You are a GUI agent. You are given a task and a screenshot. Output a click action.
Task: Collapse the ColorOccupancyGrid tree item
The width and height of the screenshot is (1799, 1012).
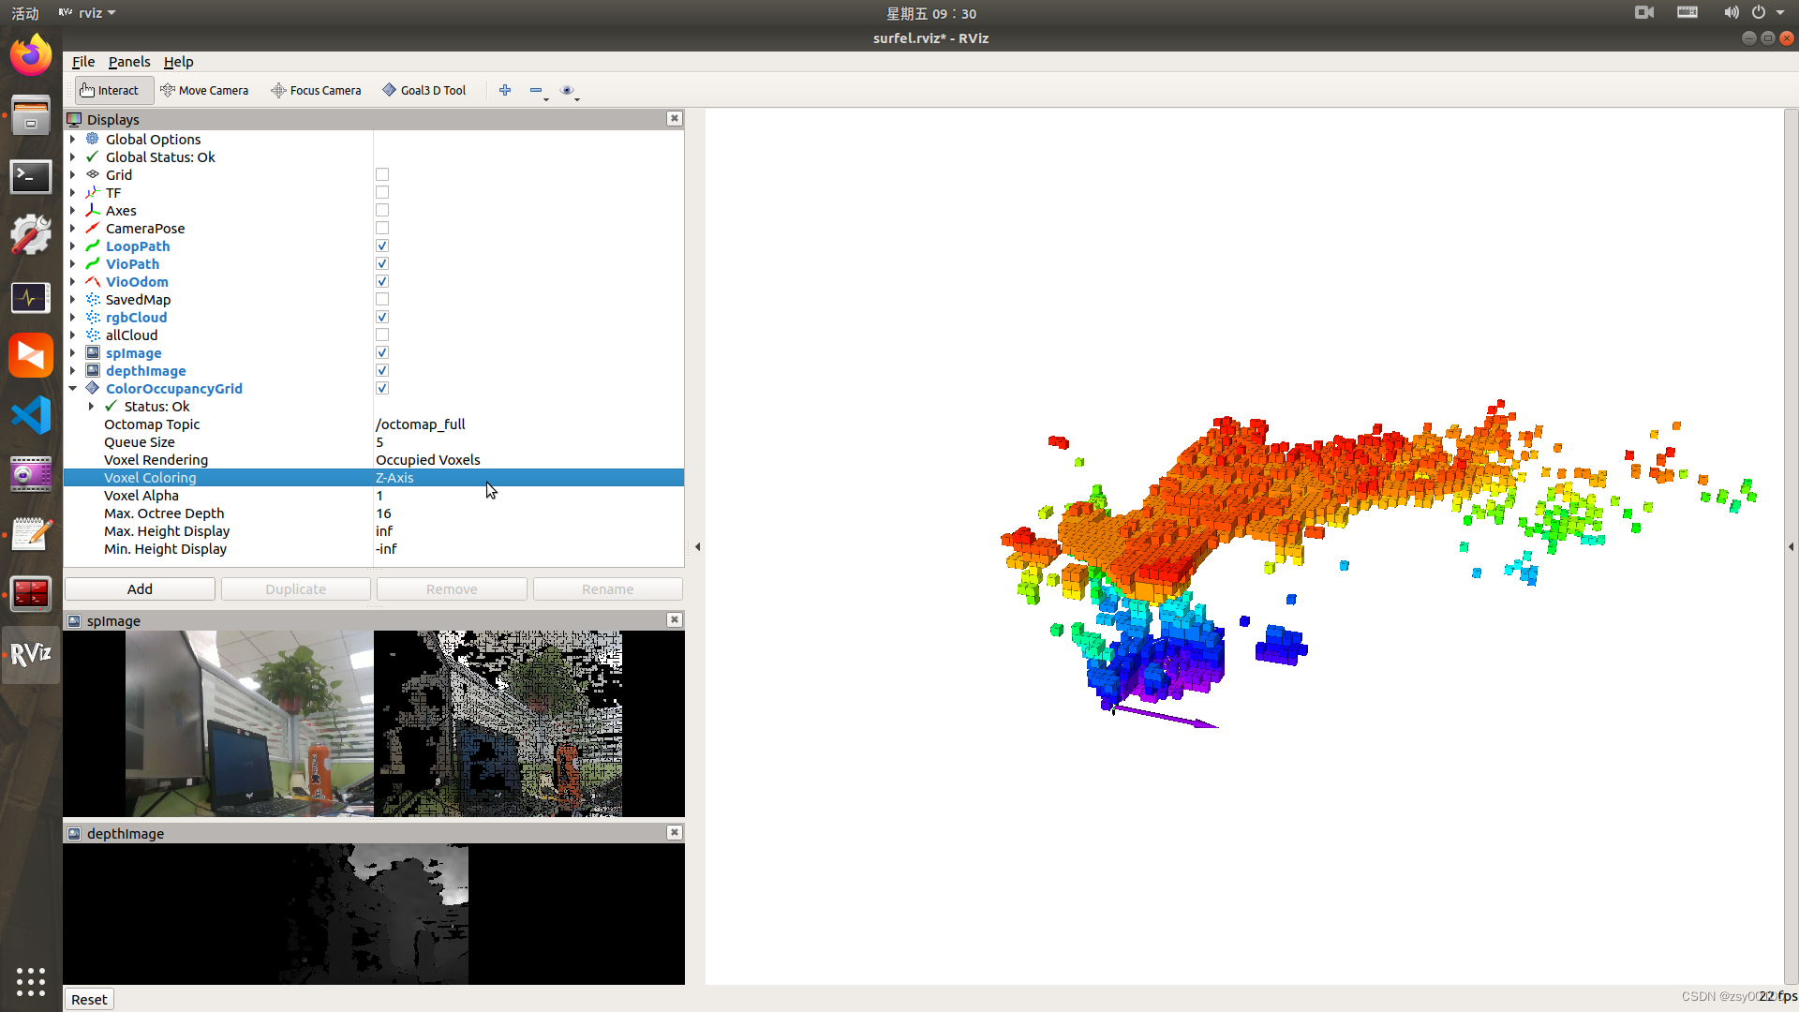pyautogui.click(x=72, y=388)
